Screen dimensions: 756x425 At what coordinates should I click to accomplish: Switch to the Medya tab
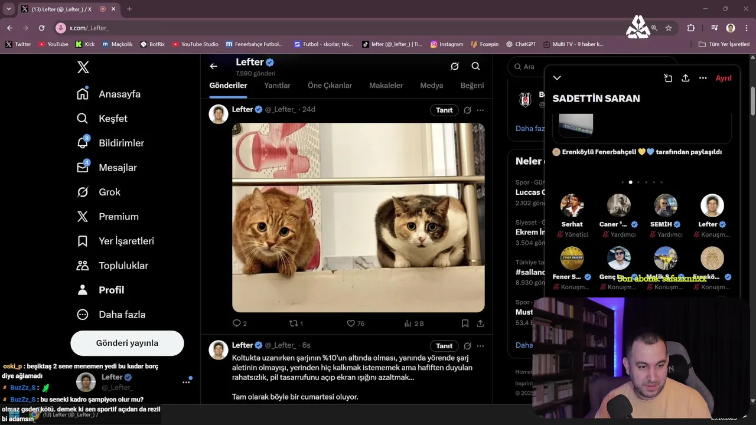click(x=432, y=86)
